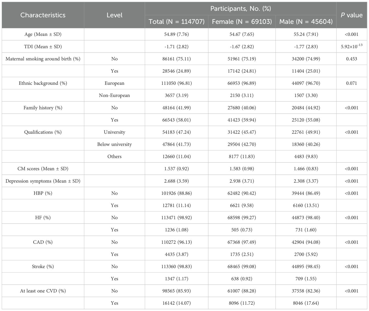
Task: Click the Characteristics column header
Action: click(43, 15)
